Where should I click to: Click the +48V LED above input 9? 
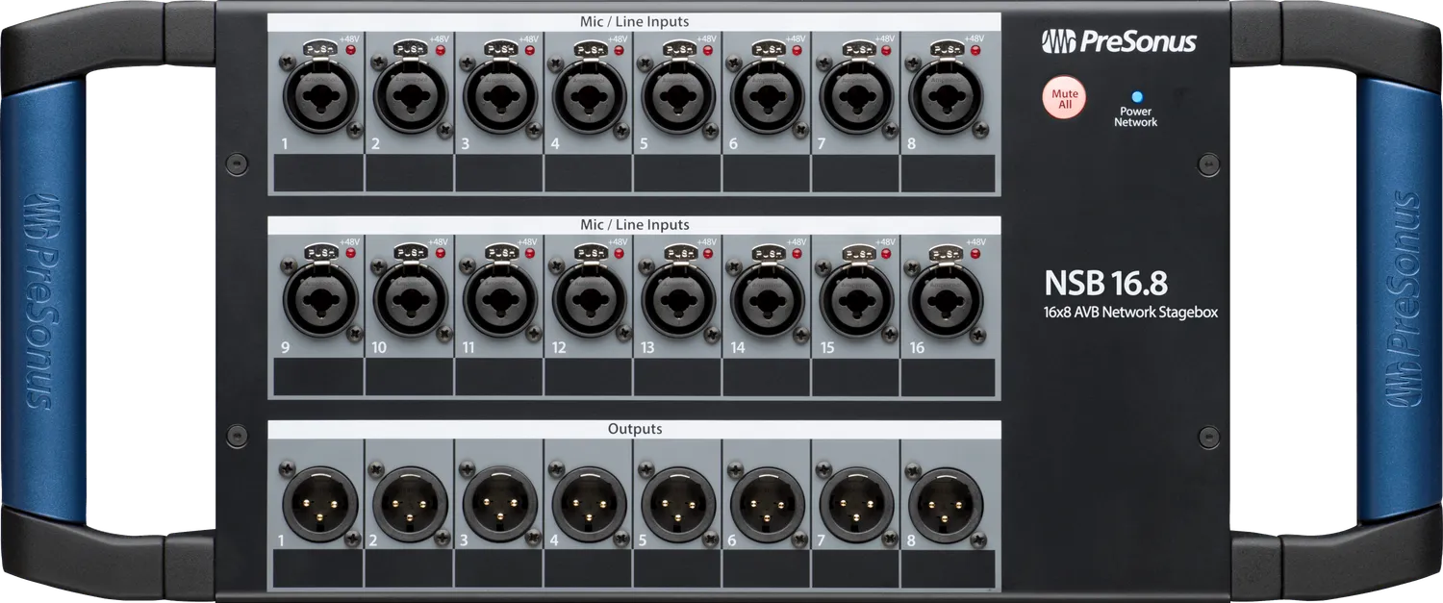(352, 253)
